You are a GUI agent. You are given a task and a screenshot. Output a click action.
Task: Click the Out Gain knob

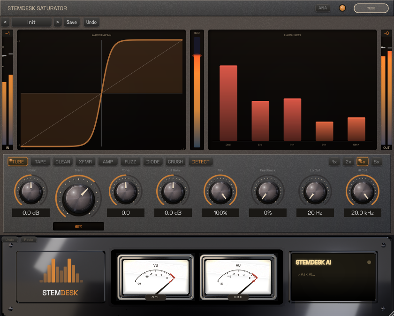(x=173, y=192)
